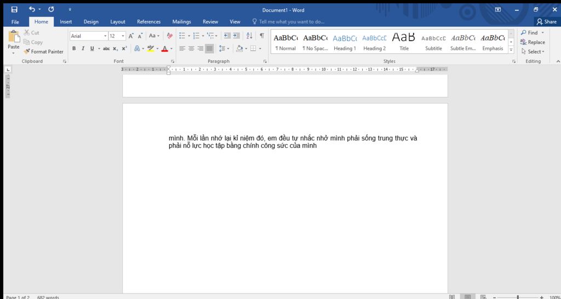Clear all formatting from selection
561x299 pixels.
(x=170, y=36)
